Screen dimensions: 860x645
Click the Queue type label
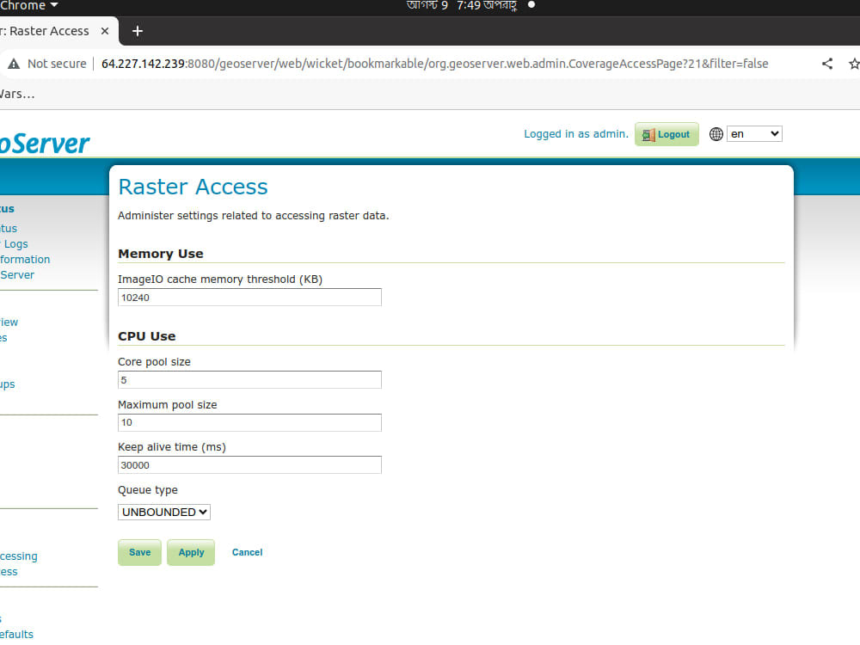pyautogui.click(x=148, y=490)
